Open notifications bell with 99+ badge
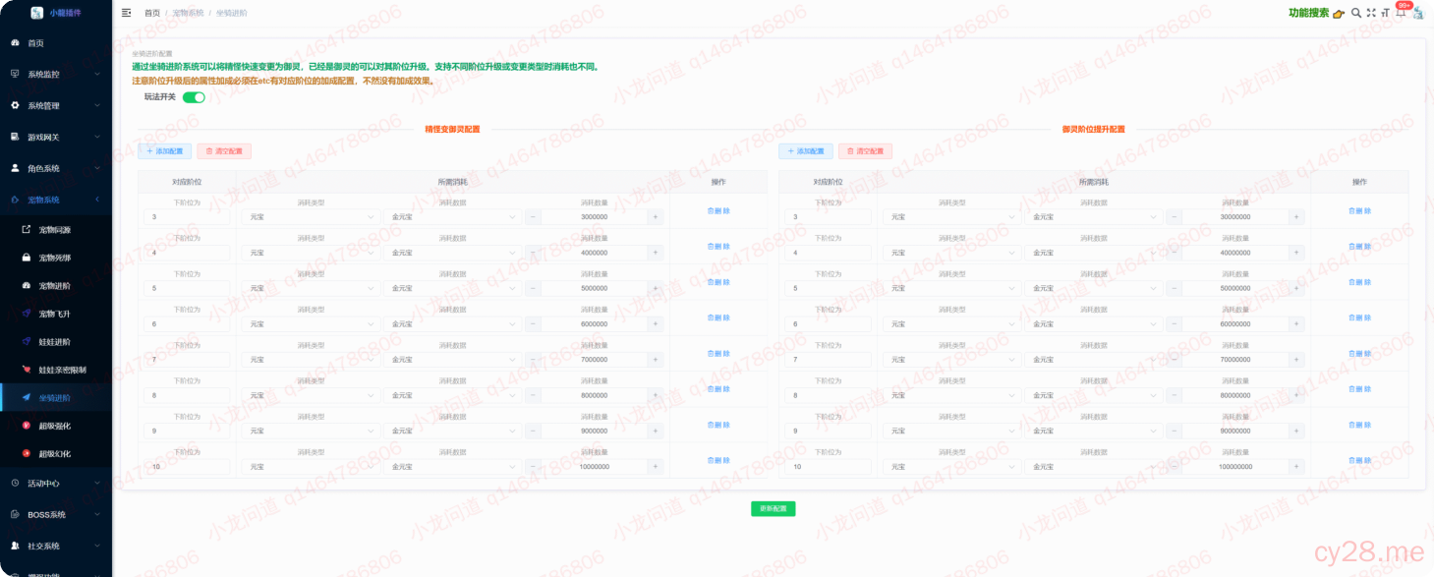1434x577 pixels. click(1401, 13)
